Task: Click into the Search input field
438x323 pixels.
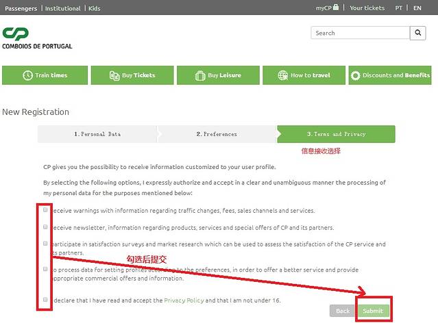Action: [x=359, y=33]
